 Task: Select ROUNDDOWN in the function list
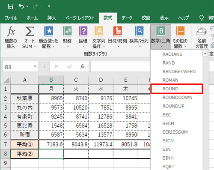coord(177,98)
